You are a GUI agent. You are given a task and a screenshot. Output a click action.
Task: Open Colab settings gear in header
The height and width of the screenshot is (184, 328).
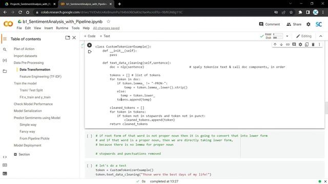click(309, 24)
